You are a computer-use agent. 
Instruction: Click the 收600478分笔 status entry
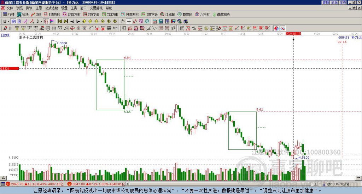[338, 184]
